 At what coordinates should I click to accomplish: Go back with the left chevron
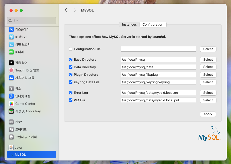point(66,10)
